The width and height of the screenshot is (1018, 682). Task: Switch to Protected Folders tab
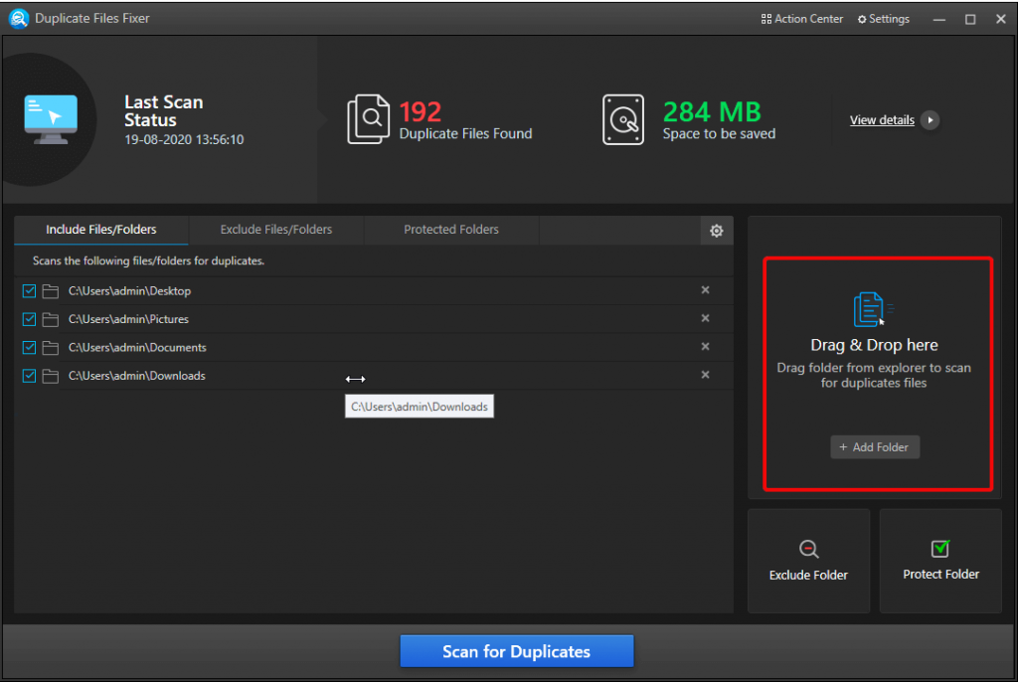451,230
